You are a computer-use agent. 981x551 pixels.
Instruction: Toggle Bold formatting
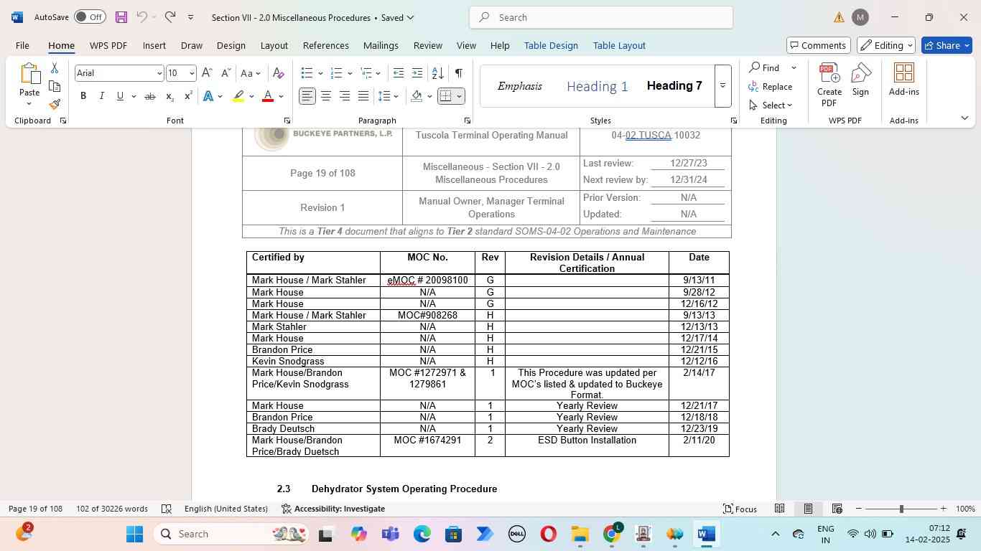[83, 96]
